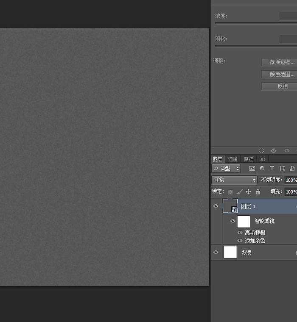Click the shape layer filter icon
Screen dimensions: 297x322
[x=282, y=169]
